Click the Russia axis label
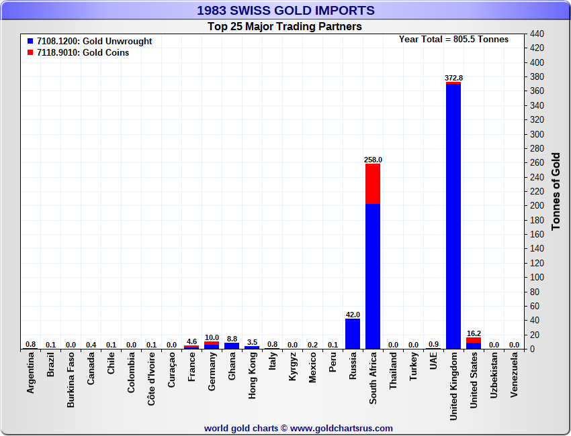This screenshot has width=571, height=436. pos(353,366)
